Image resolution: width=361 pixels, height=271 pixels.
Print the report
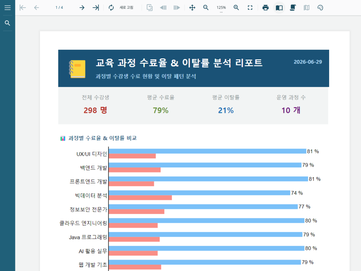pyautogui.click(x=266, y=8)
